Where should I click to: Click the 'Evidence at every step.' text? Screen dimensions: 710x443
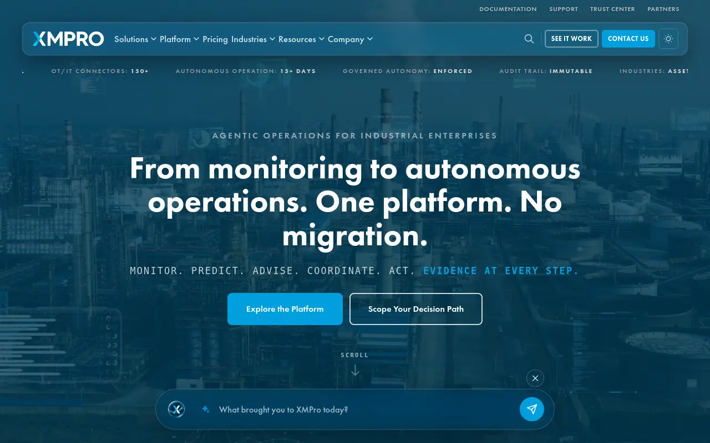click(501, 271)
